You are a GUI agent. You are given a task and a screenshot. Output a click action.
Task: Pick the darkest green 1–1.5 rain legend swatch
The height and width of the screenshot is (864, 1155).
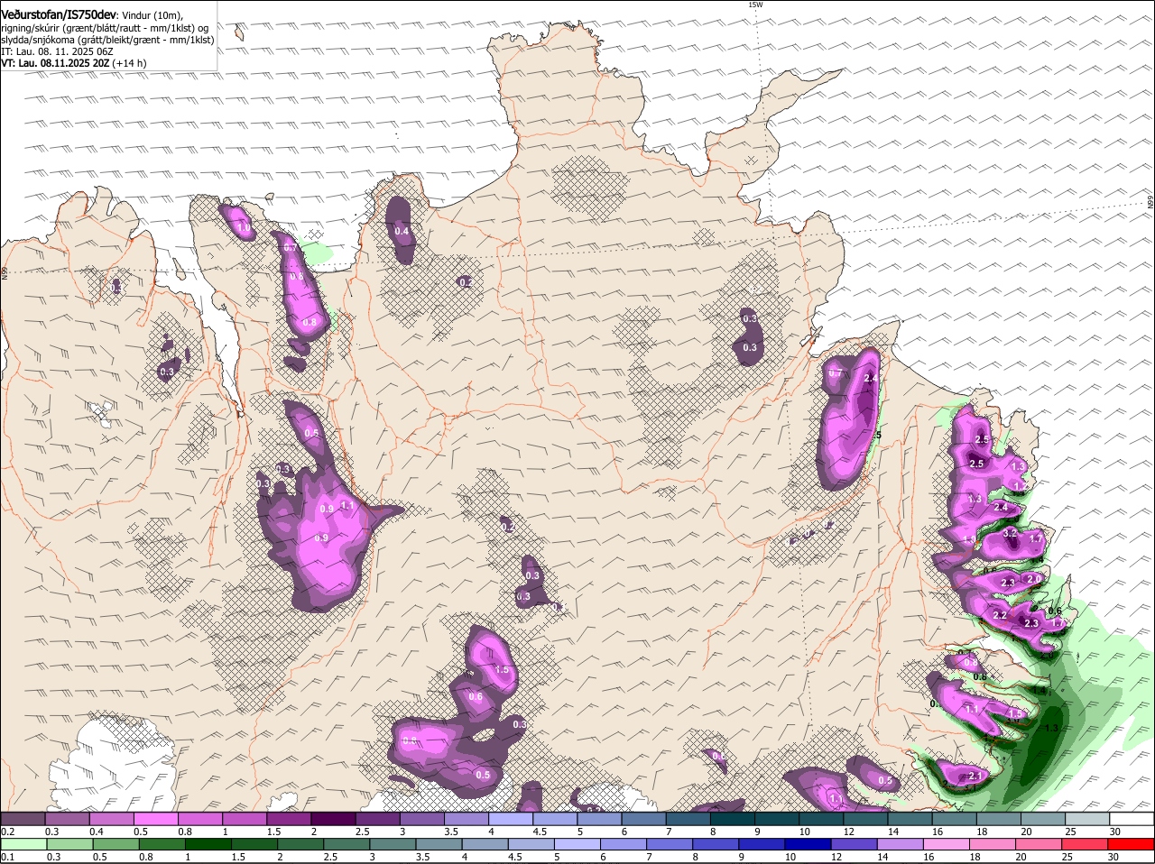click(x=208, y=844)
